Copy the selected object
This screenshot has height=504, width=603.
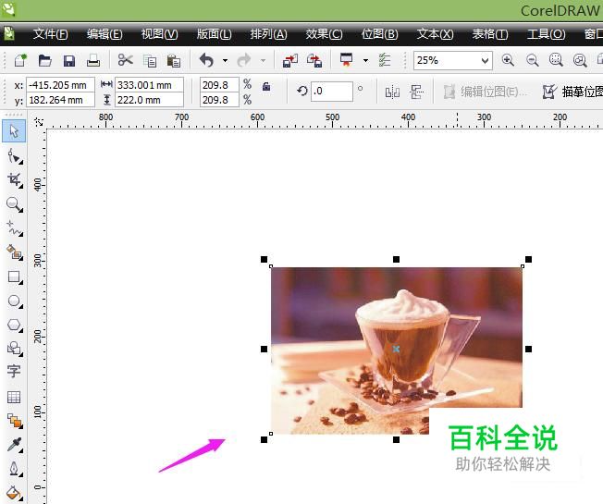150,61
